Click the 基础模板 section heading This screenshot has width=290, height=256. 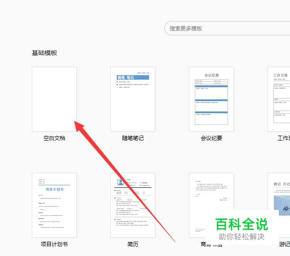point(44,53)
